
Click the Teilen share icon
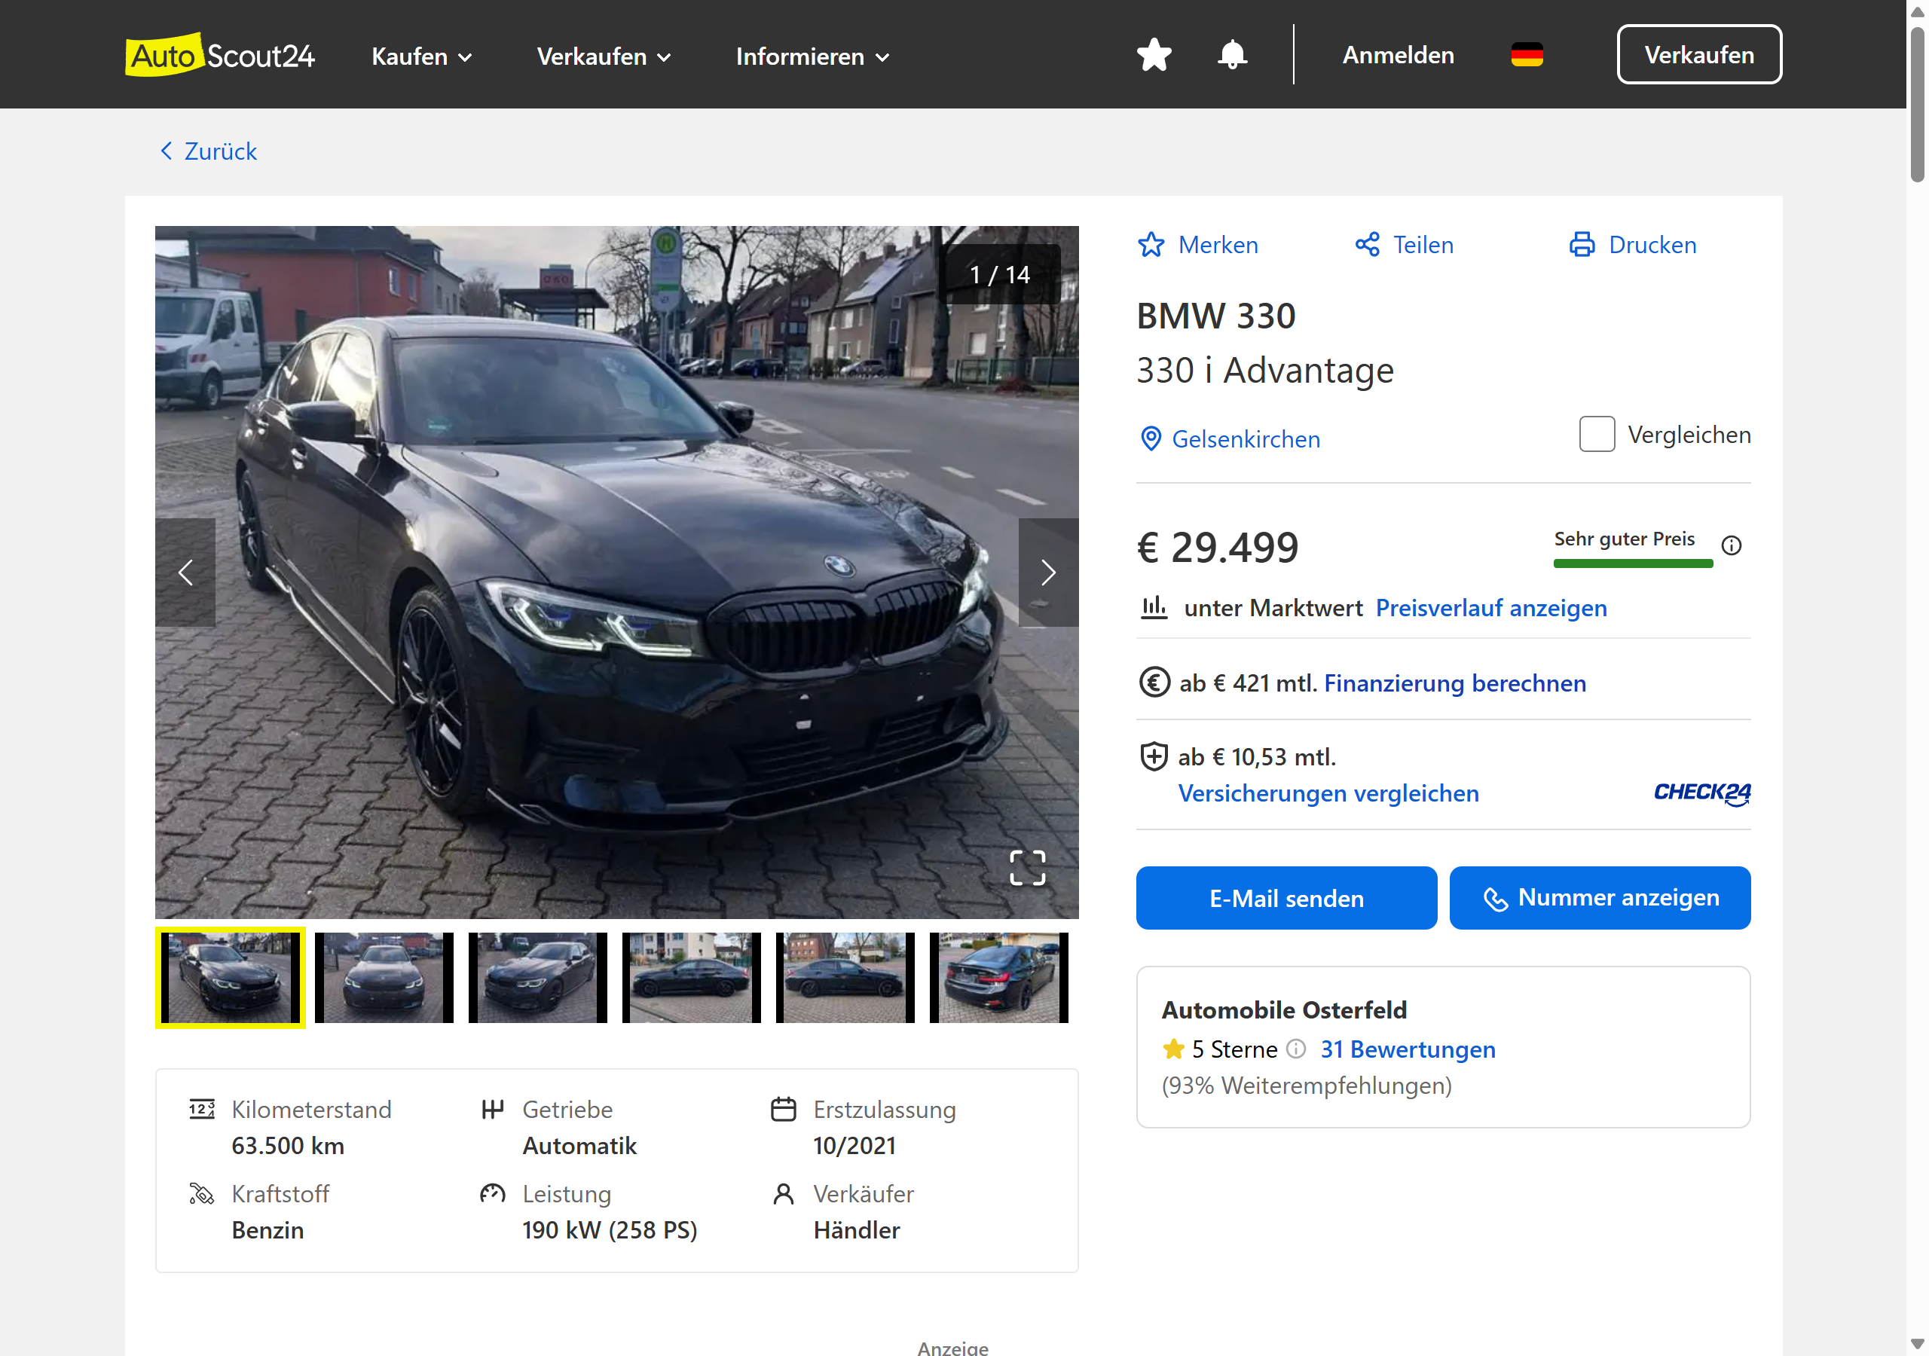pyautogui.click(x=1367, y=245)
